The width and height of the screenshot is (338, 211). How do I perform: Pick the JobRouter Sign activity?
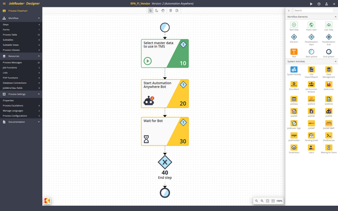tap(294, 123)
